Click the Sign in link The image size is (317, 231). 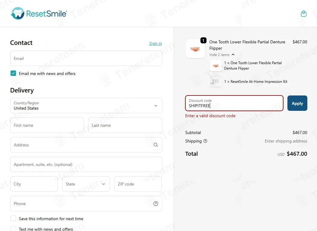[x=155, y=43]
